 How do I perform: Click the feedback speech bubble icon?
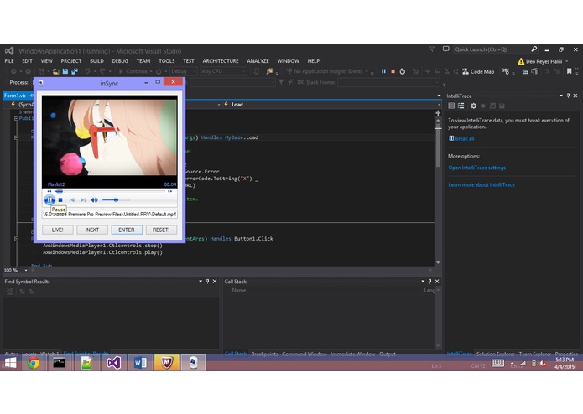pyautogui.click(x=445, y=49)
